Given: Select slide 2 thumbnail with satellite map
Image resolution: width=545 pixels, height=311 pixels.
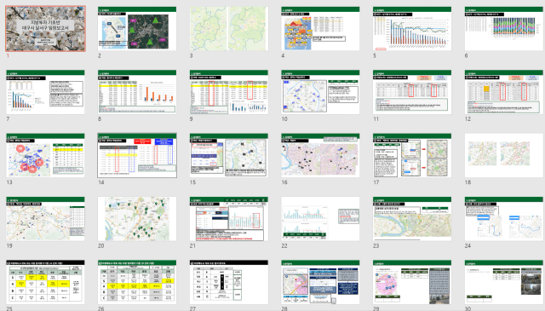Looking at the screenshot, I should 137,28.
